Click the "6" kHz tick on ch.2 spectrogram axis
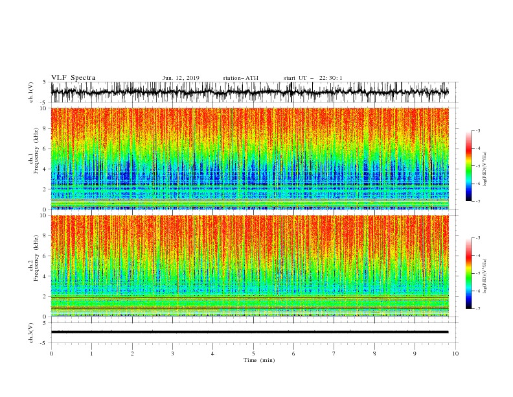The width and height of the screenshot is (513, 397). tap(45, 256)
